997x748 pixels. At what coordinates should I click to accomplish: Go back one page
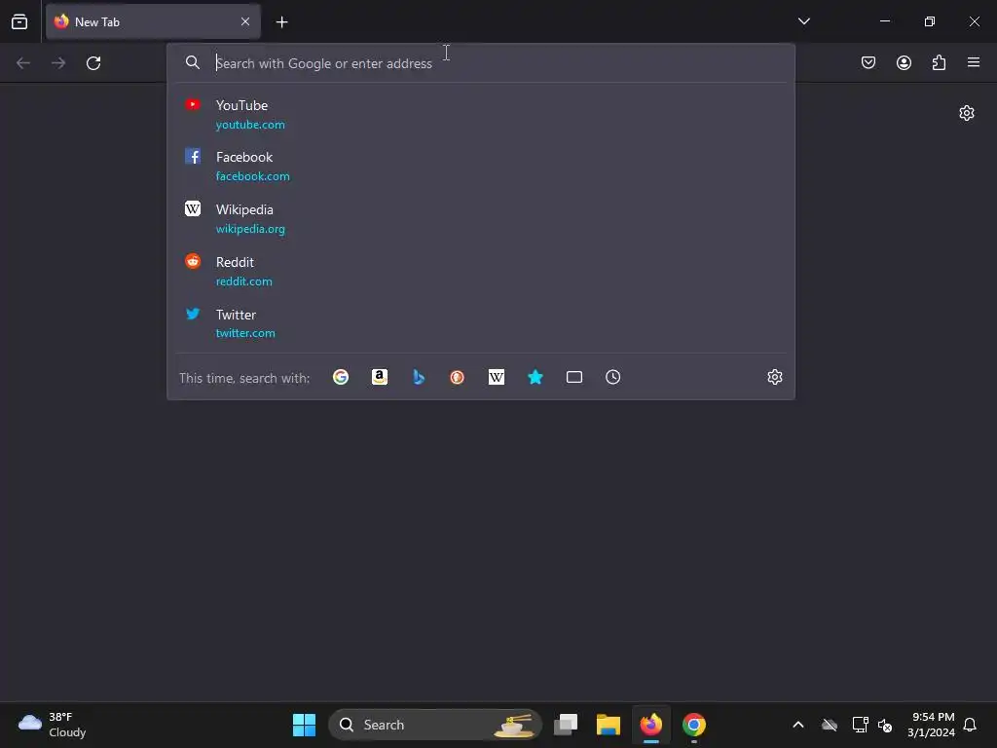[x=23, y=63]
